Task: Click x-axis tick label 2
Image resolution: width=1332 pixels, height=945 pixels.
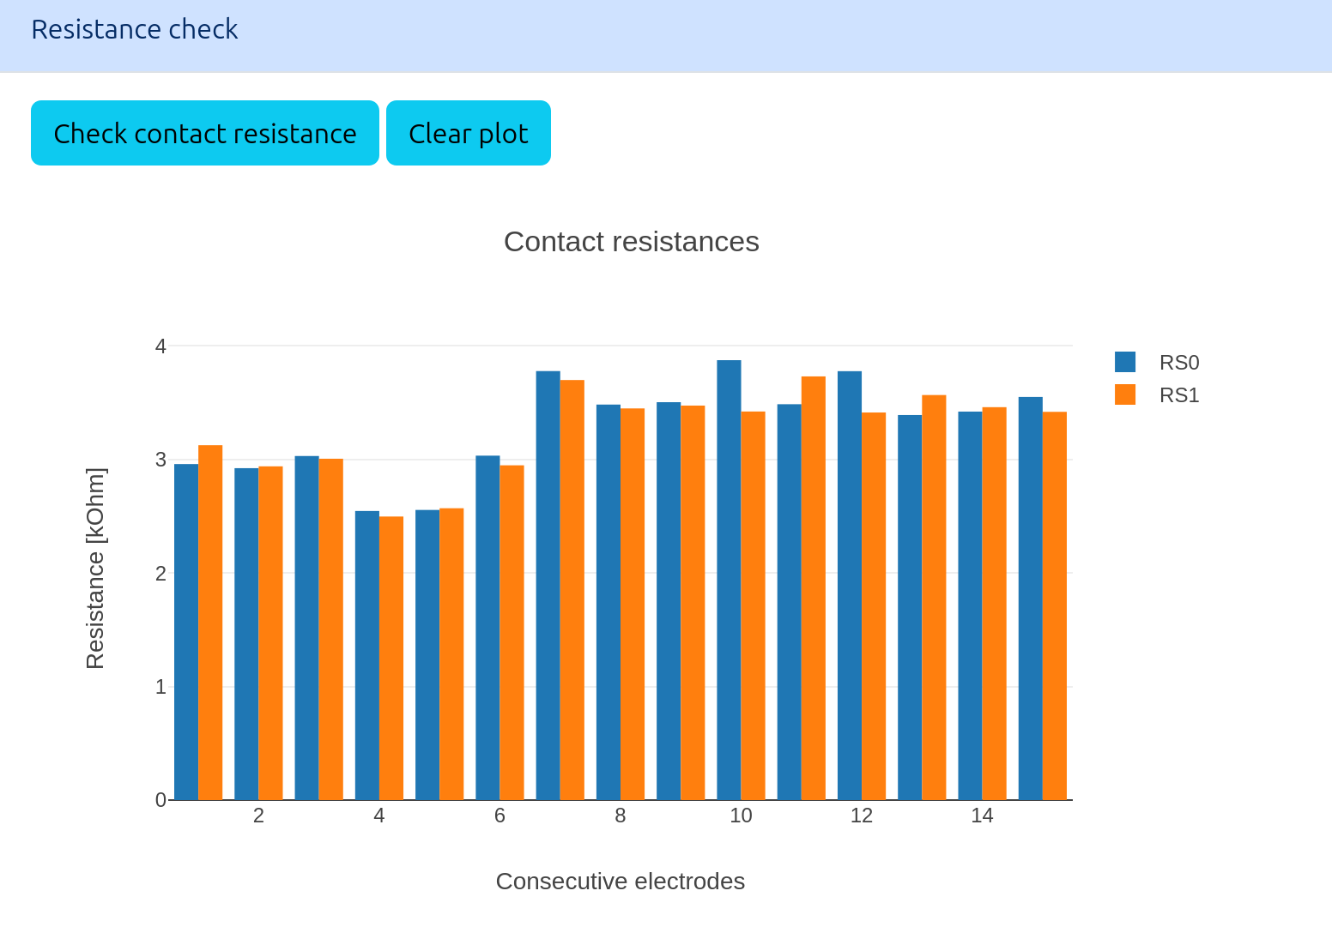Action: [x=258, y=816]
